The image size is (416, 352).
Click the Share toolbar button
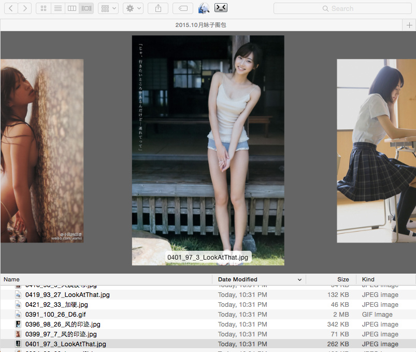click(x=158, y=8)
